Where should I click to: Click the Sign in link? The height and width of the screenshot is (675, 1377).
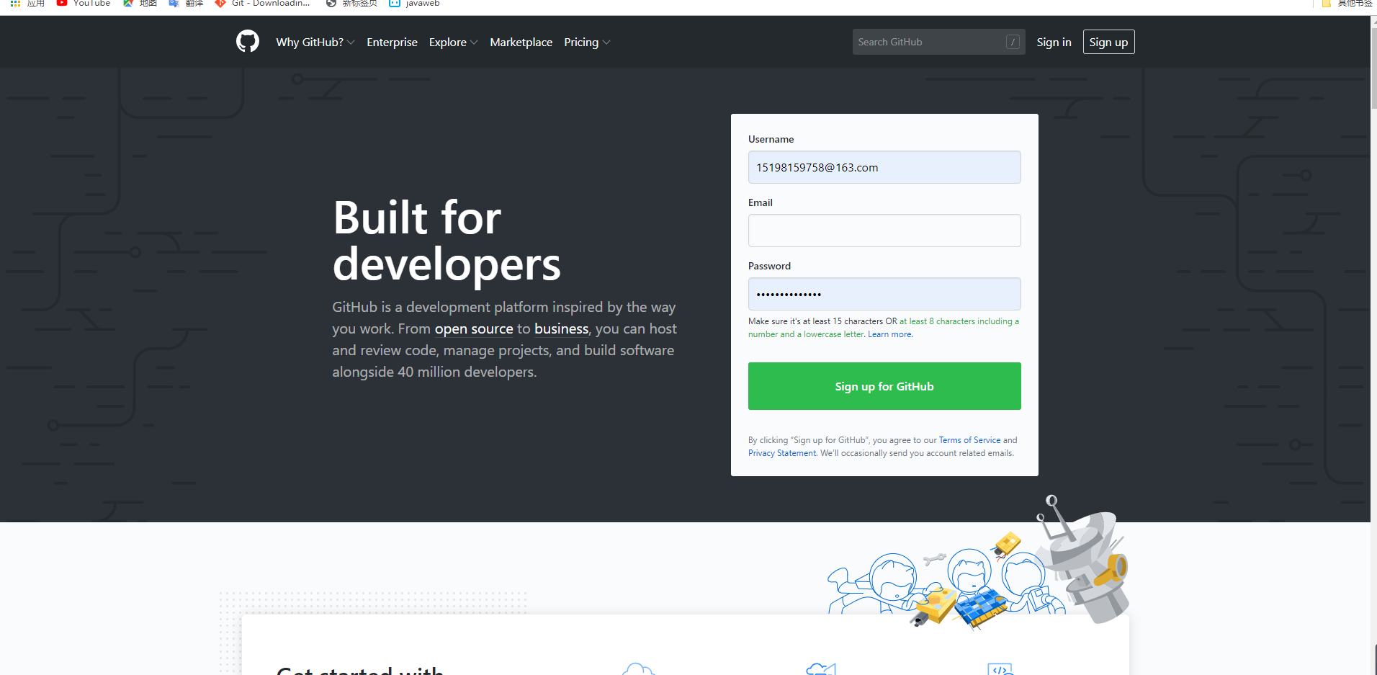1054,42
